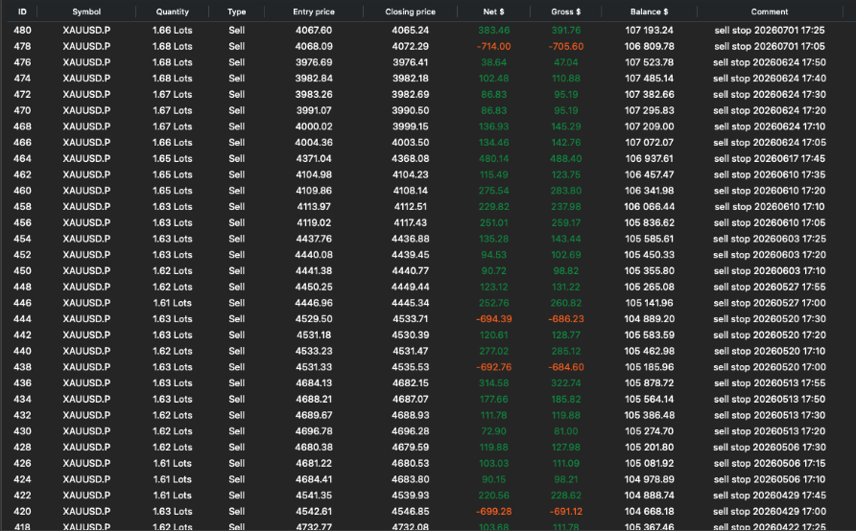Click gross value -705.60
This screenshot has height=531, width=856.
click(565, 46)
